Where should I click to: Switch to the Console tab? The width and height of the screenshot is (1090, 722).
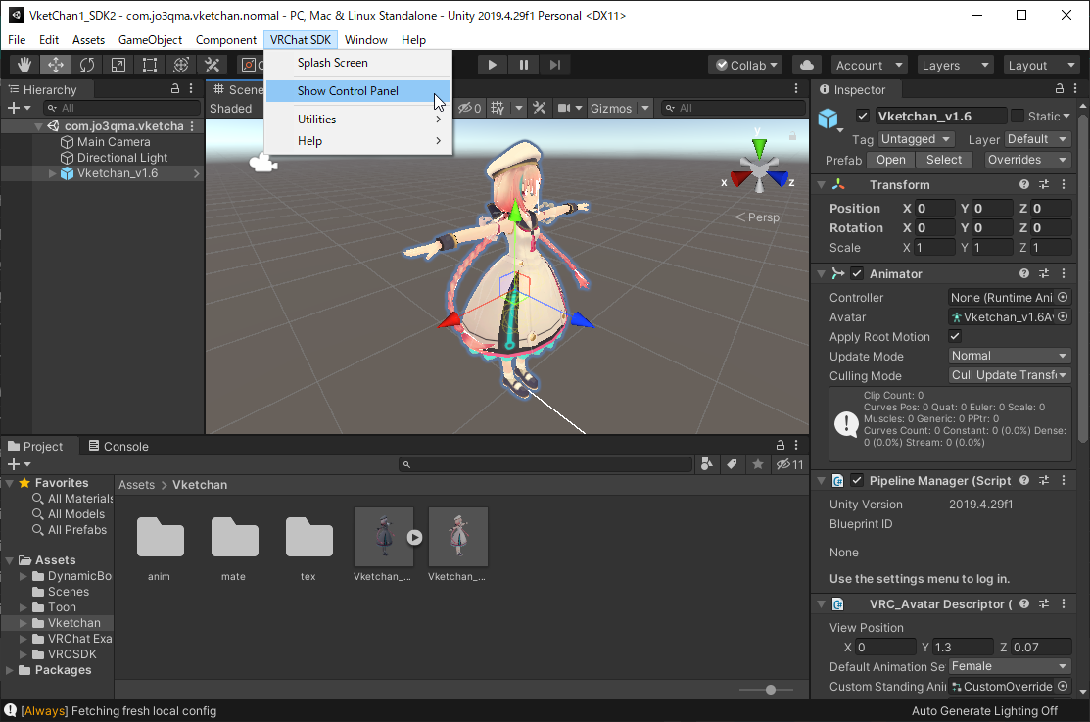(118, 446)
